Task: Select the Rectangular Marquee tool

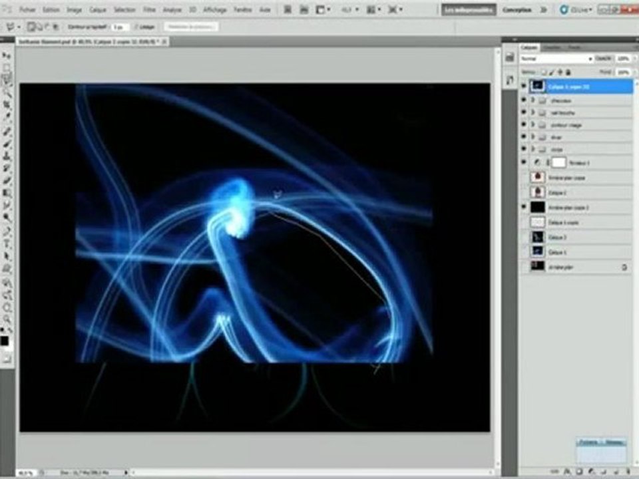Action: click(x=7, y=68)
